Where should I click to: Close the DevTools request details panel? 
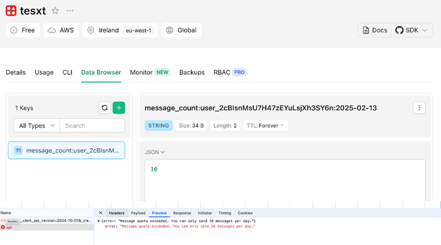(x=101, y=213)
